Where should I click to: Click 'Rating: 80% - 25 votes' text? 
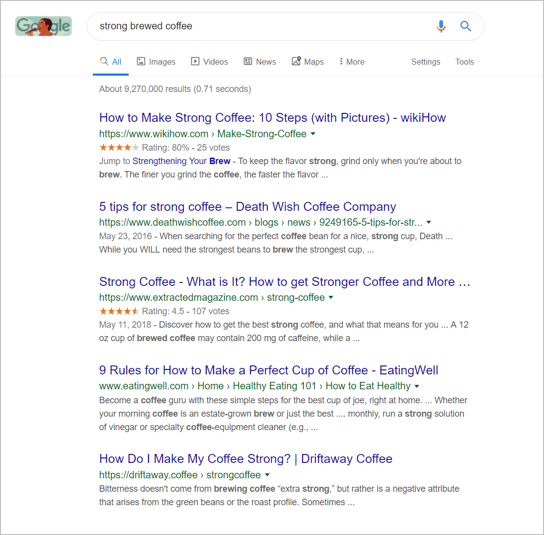click(186, 148)
